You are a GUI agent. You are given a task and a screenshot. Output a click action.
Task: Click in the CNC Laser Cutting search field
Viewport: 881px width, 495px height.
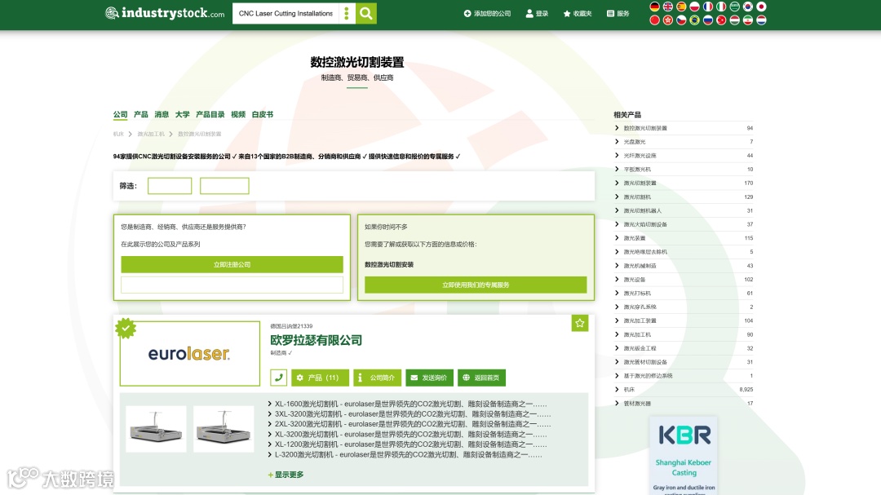pyautogui.click(x=286, y=13)
